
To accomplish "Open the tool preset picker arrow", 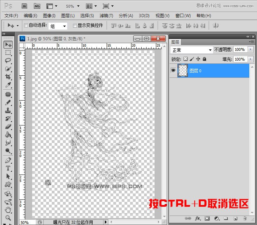I will click(17, 26).
